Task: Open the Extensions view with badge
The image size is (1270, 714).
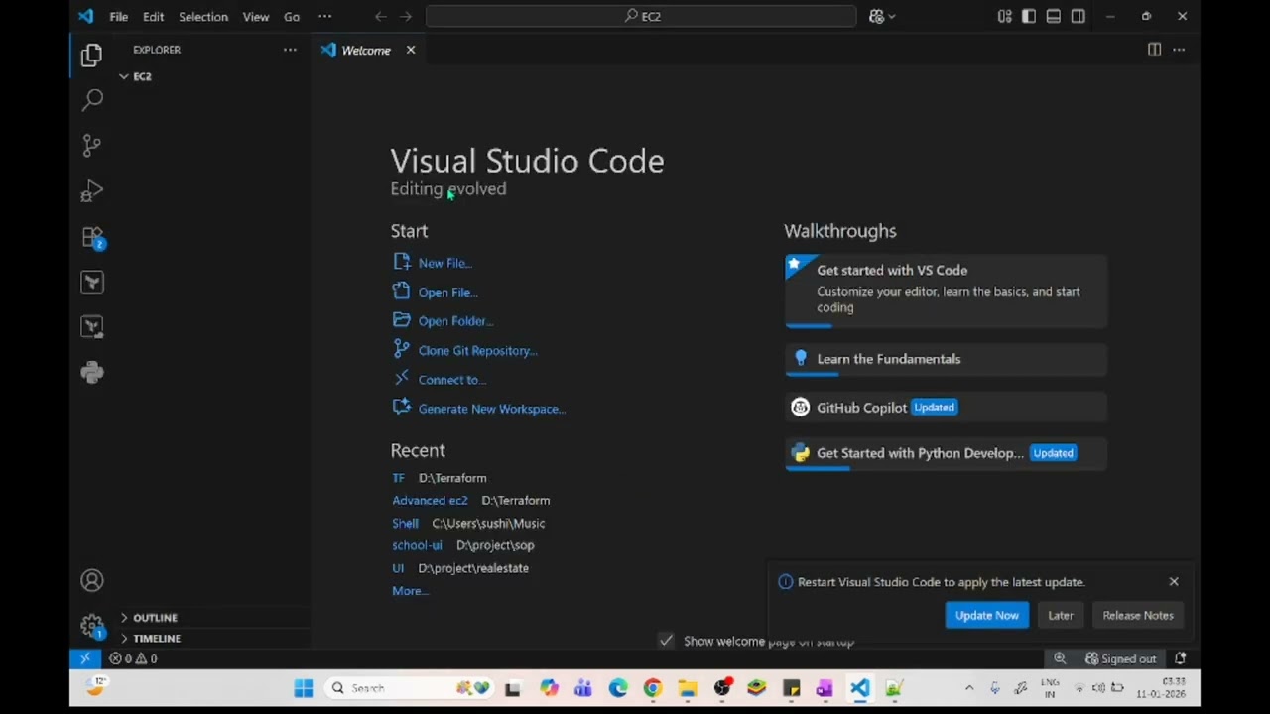Action: click(x=92, y=238)
